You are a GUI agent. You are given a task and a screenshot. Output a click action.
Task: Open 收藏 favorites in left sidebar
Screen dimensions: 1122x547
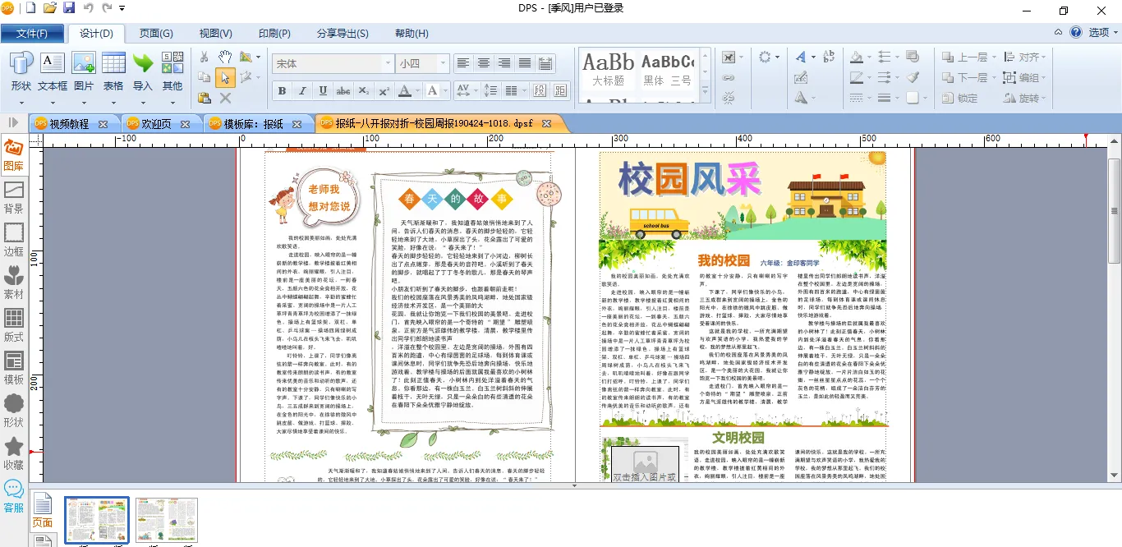tap(14, 452)
